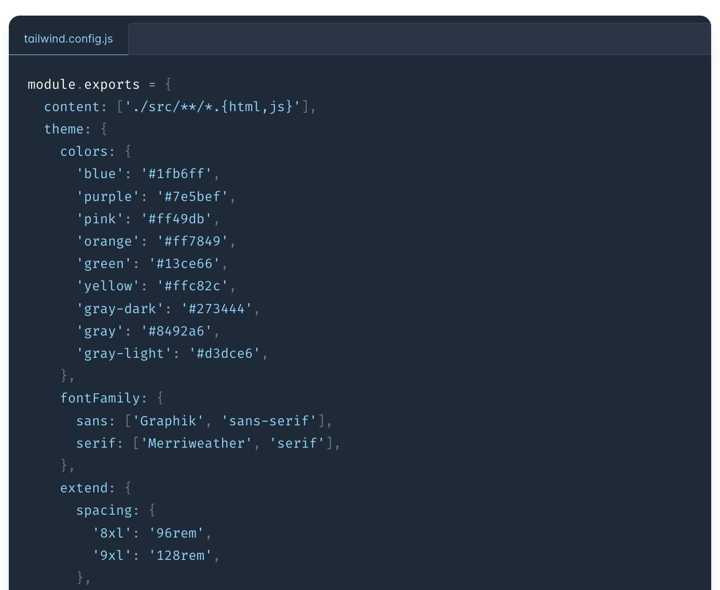
Task: Click the purple hex value '#7e5bef'
Action: 192,196
